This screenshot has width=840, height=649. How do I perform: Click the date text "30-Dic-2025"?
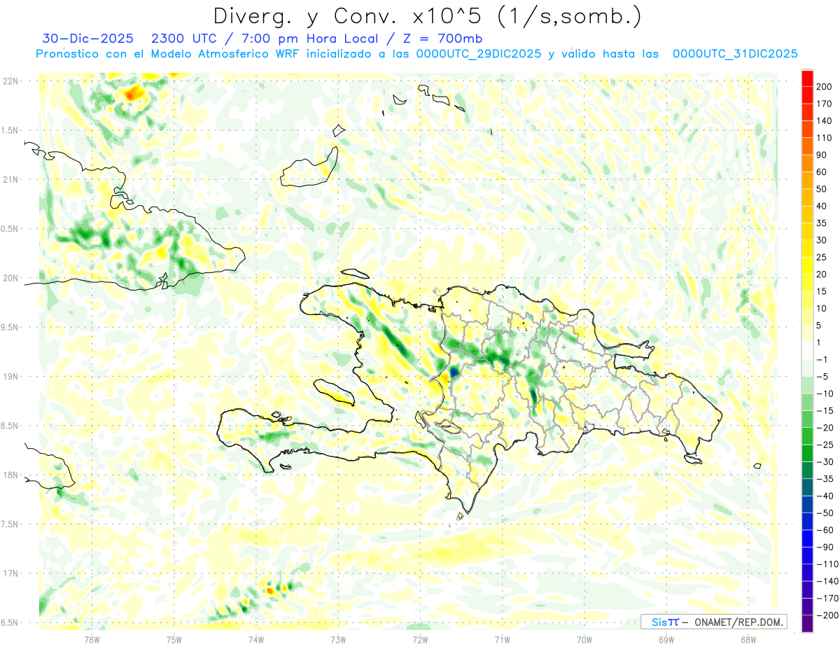(87, 39)
